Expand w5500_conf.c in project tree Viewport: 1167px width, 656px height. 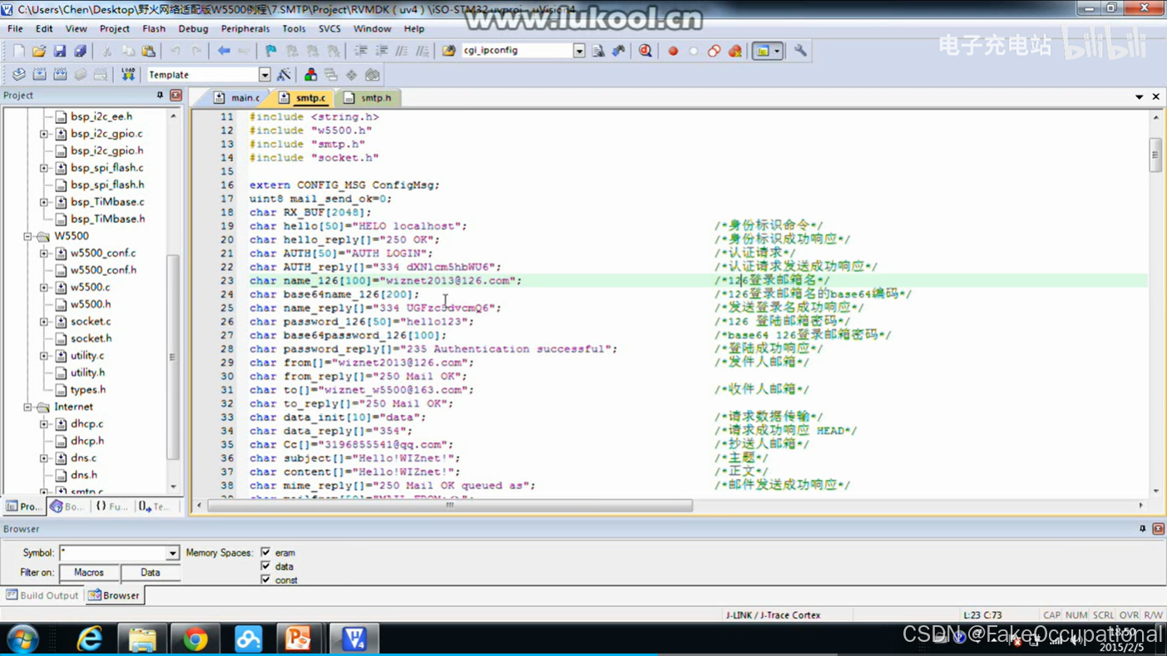click(x=44, y=253)
